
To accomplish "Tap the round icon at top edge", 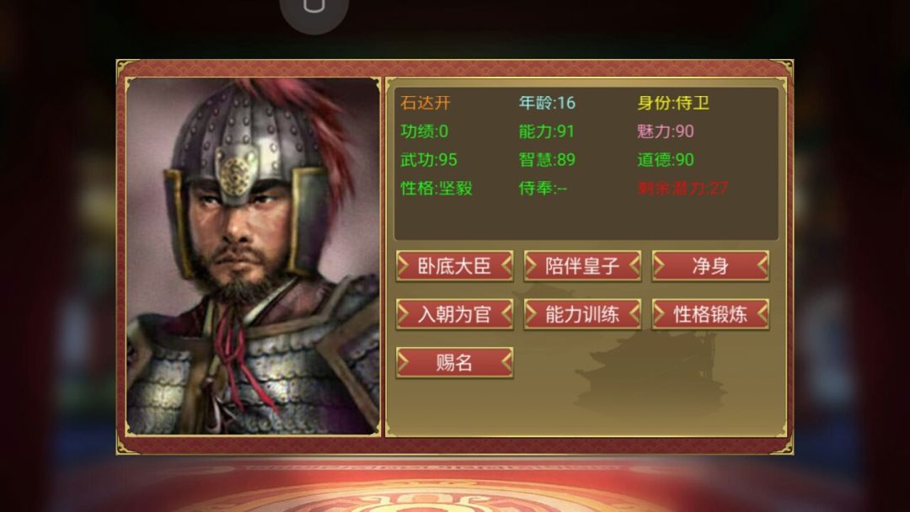I will pos(314,10).
